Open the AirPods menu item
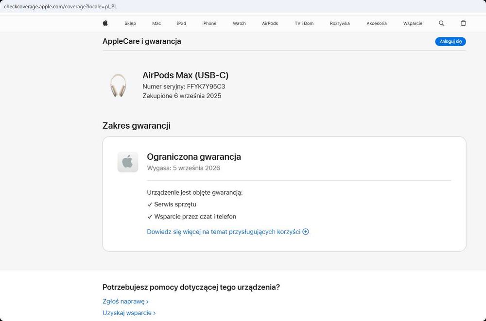The image size is (486, 321). [270, 23]
